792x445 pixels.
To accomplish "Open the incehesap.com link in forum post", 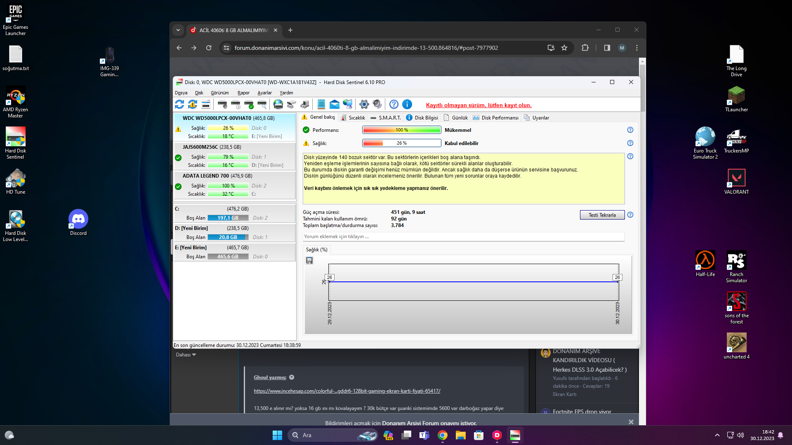I will click(x=347, y=391).
